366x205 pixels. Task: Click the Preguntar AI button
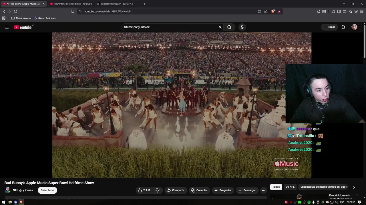(223, 190)
